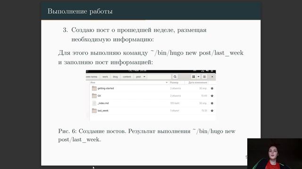Click the 'Git' folder name
302x169 pixels.
point(99,96)
